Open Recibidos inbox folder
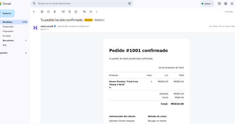The width and height of the screenshot is (235, 124). 14,22
